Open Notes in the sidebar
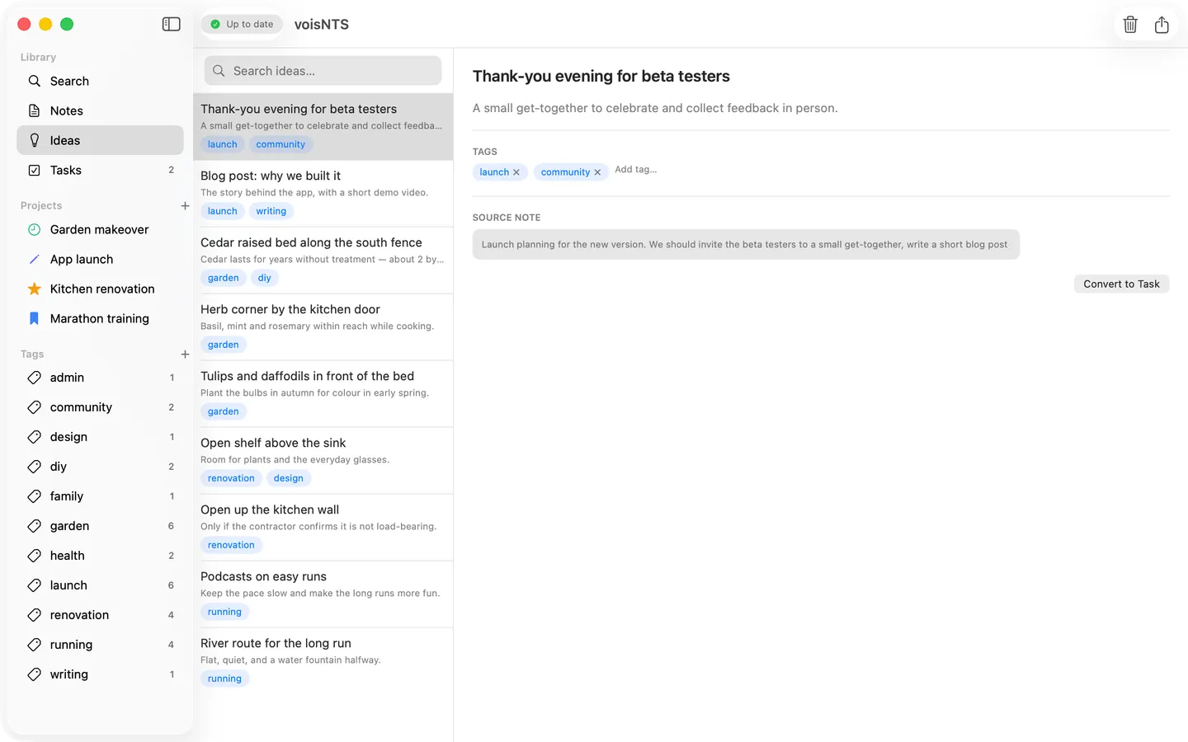 tap(100, 110)
